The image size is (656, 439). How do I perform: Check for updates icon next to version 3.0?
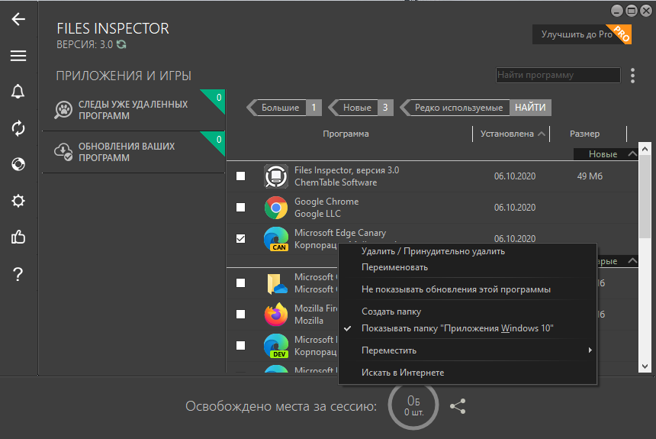pyautogui.click(x=121, y=44)
